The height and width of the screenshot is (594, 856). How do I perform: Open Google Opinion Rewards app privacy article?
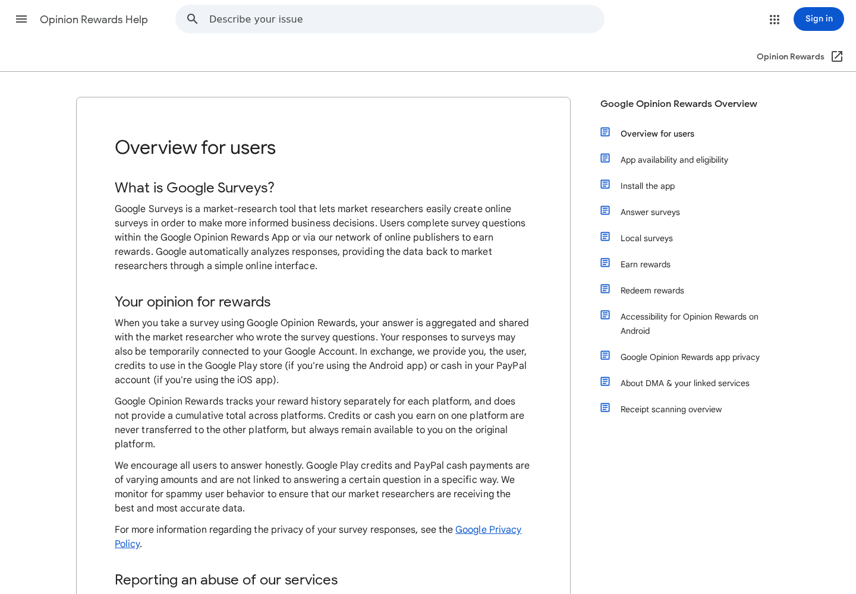[690, 357]
